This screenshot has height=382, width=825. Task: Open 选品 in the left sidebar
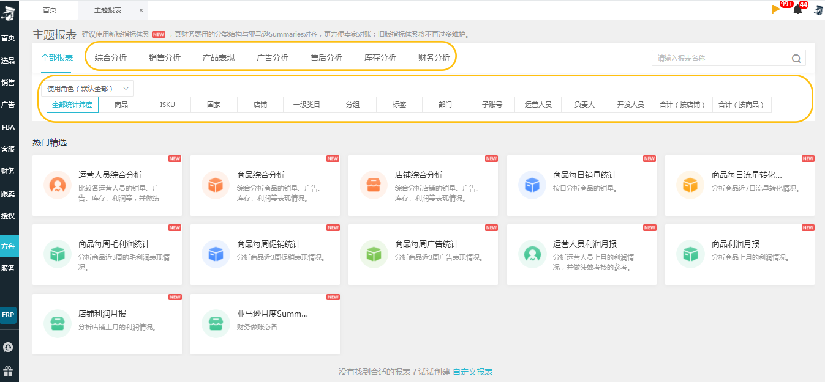pyautogui.click(x=8, y=61)
